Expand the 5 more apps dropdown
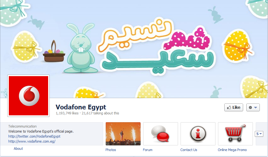 [259, 134]
